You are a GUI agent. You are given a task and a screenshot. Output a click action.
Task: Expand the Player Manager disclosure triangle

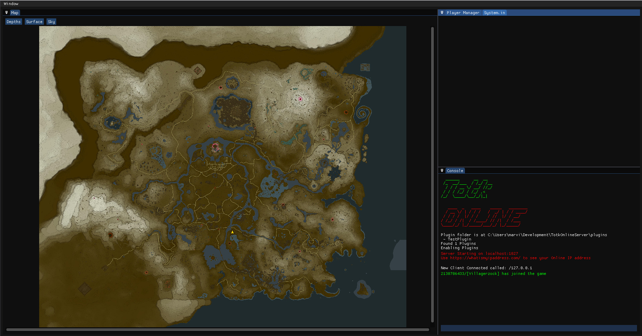click(x=442, y=12)
